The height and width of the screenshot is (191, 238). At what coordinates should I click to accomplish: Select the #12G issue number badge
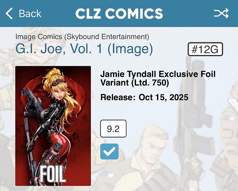(x=205, y=49)
